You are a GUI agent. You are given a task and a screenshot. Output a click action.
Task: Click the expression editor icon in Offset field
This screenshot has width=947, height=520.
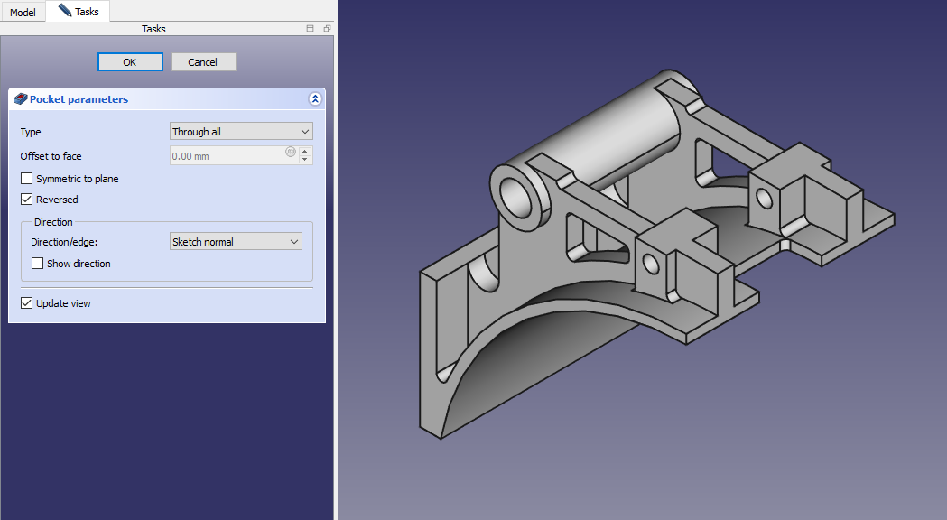click(291, 152)
